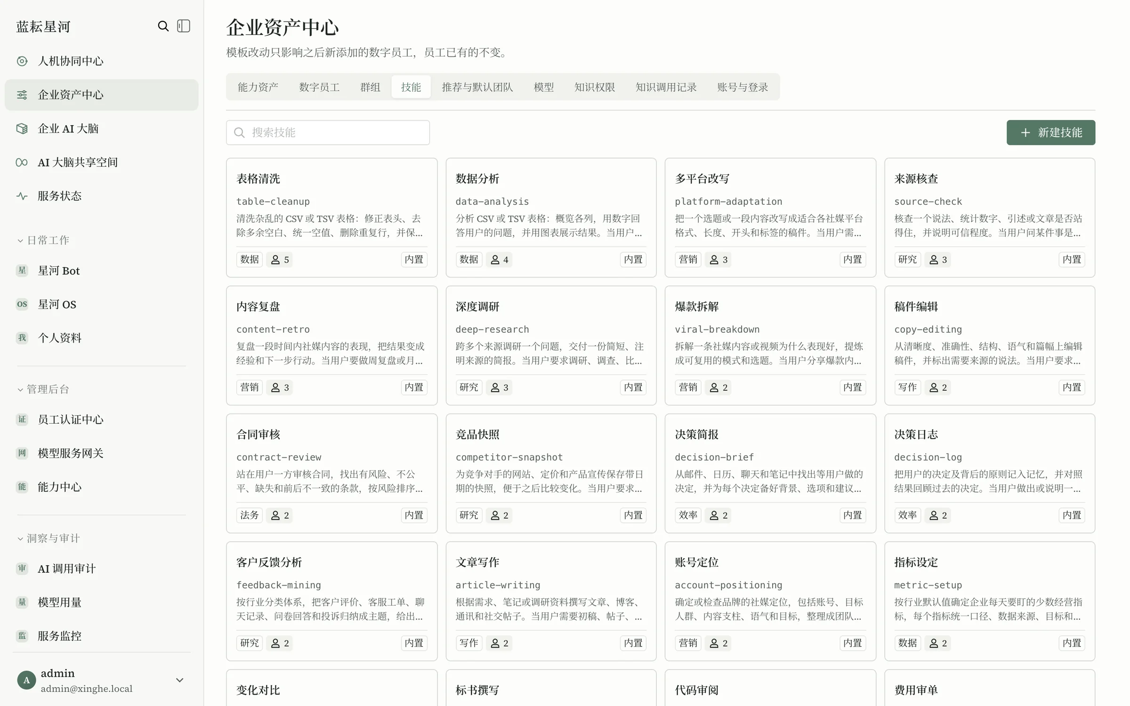
Task: Open 星河 OS in the sidebar
Action: 101,305
